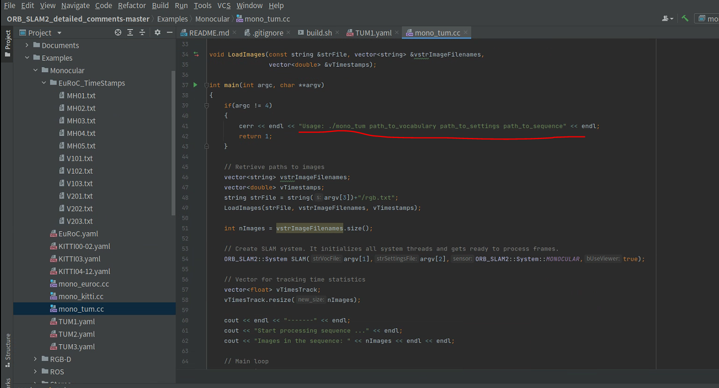
Task: Select EuRoC.yaml in the project tree
Action: click(74, 234)
